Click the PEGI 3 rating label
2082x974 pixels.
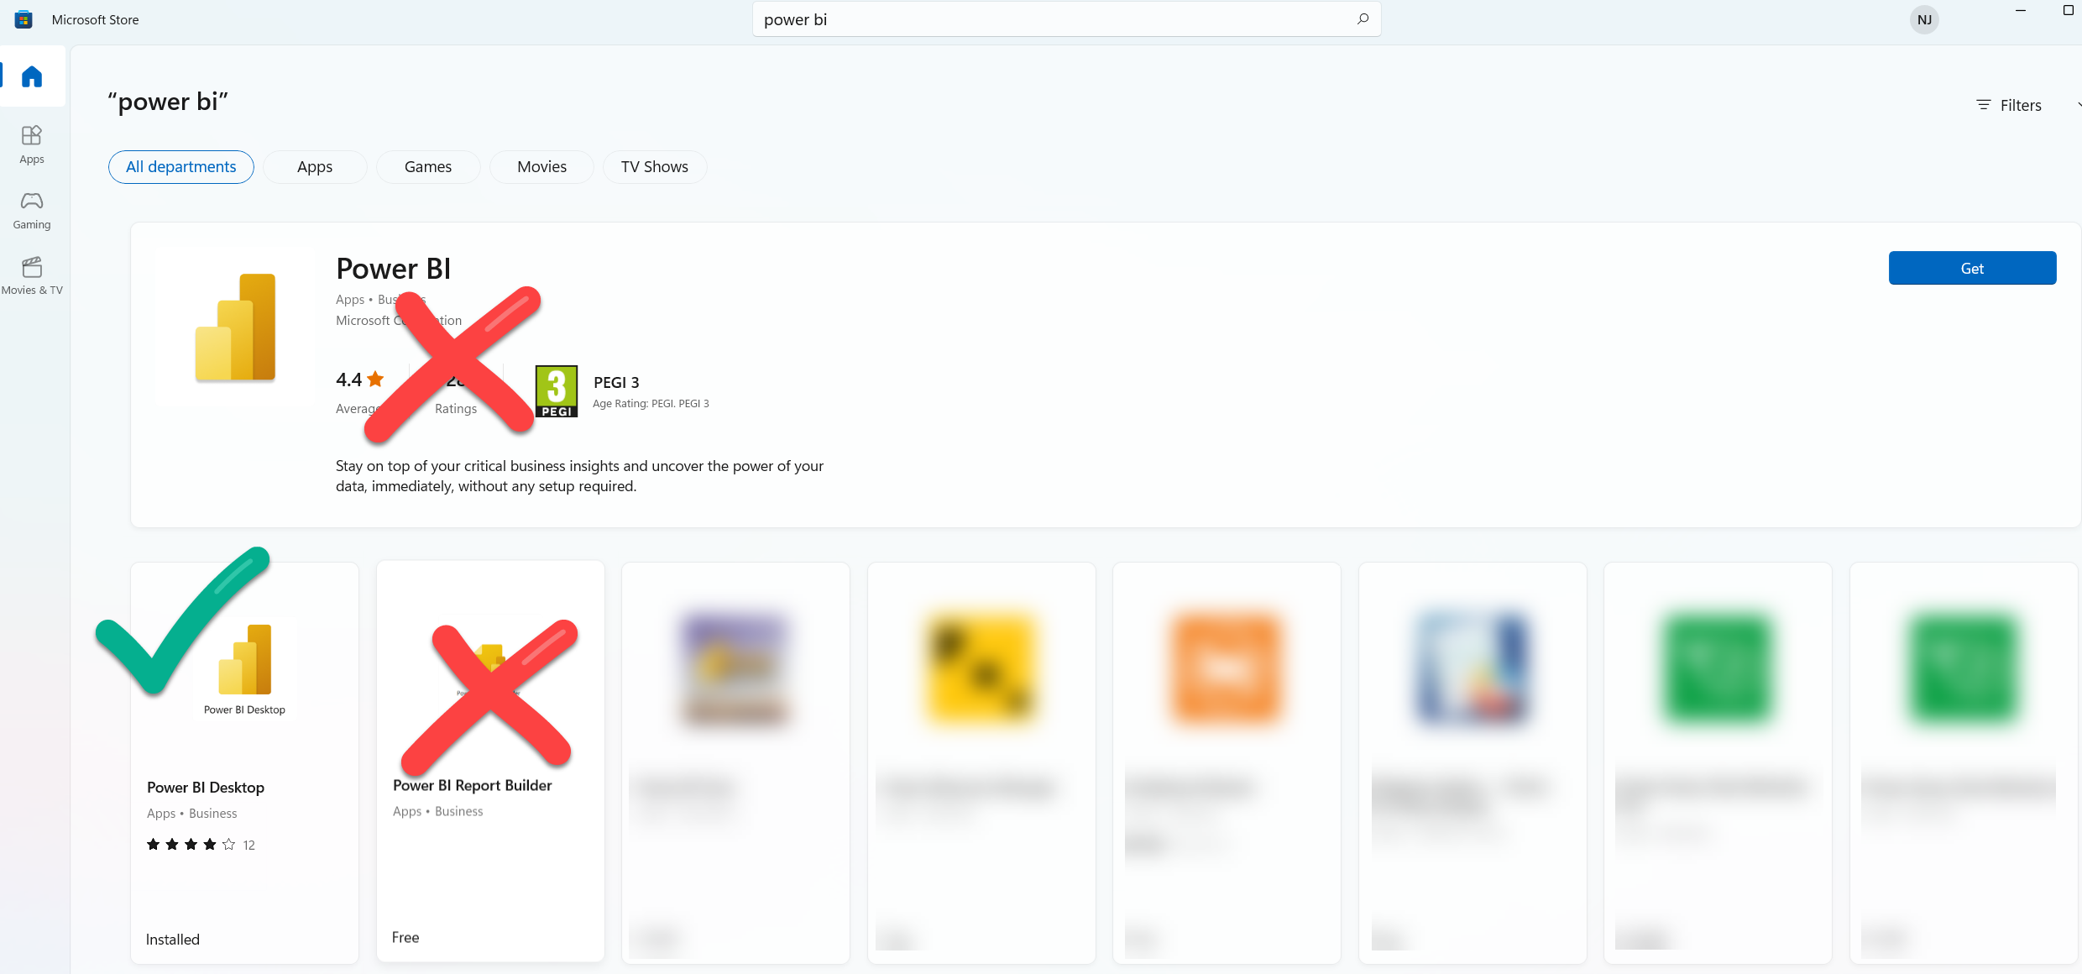coord(616,382)
